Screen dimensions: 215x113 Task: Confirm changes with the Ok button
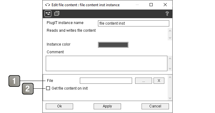[59, 107]
